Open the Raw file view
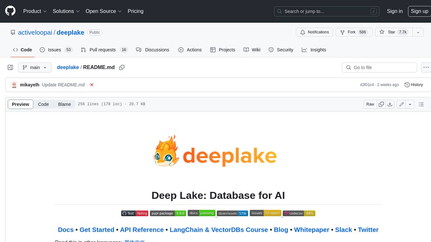Screen dimensions: 431x242 (x=370, y=104)
